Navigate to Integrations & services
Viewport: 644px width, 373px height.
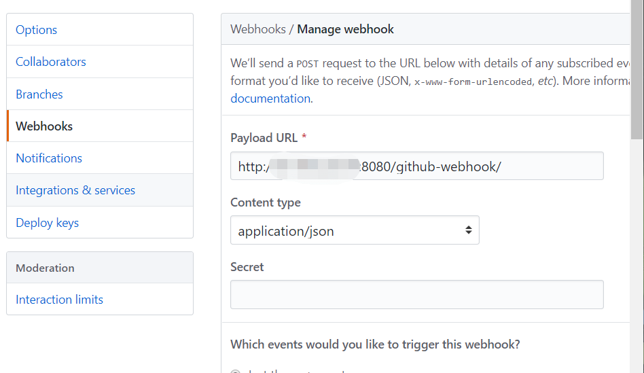point(75,190)
